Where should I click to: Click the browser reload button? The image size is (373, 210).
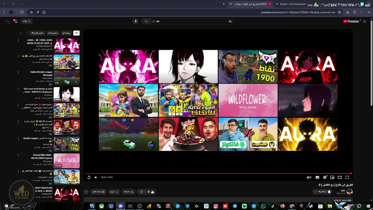click(355, 12)
